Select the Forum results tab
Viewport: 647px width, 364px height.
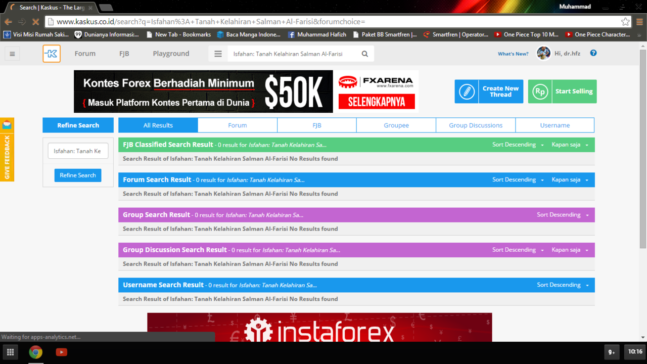point(238,125)
